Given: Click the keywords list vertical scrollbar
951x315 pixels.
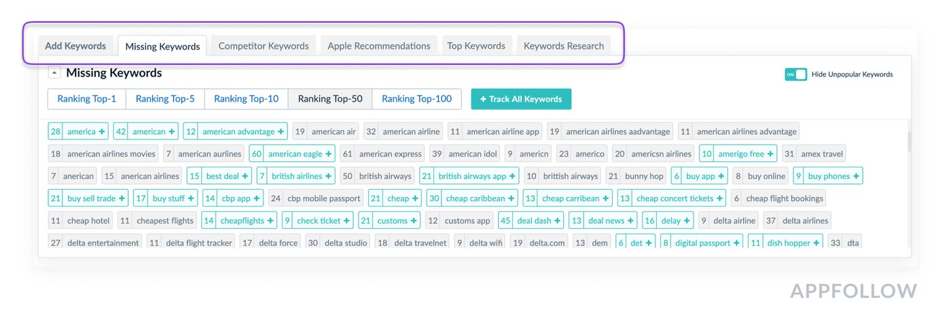Looking at the screenshot, I should [x=908, y=142].
